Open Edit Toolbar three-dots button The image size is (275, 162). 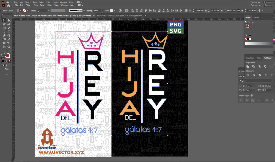point(7,74)
